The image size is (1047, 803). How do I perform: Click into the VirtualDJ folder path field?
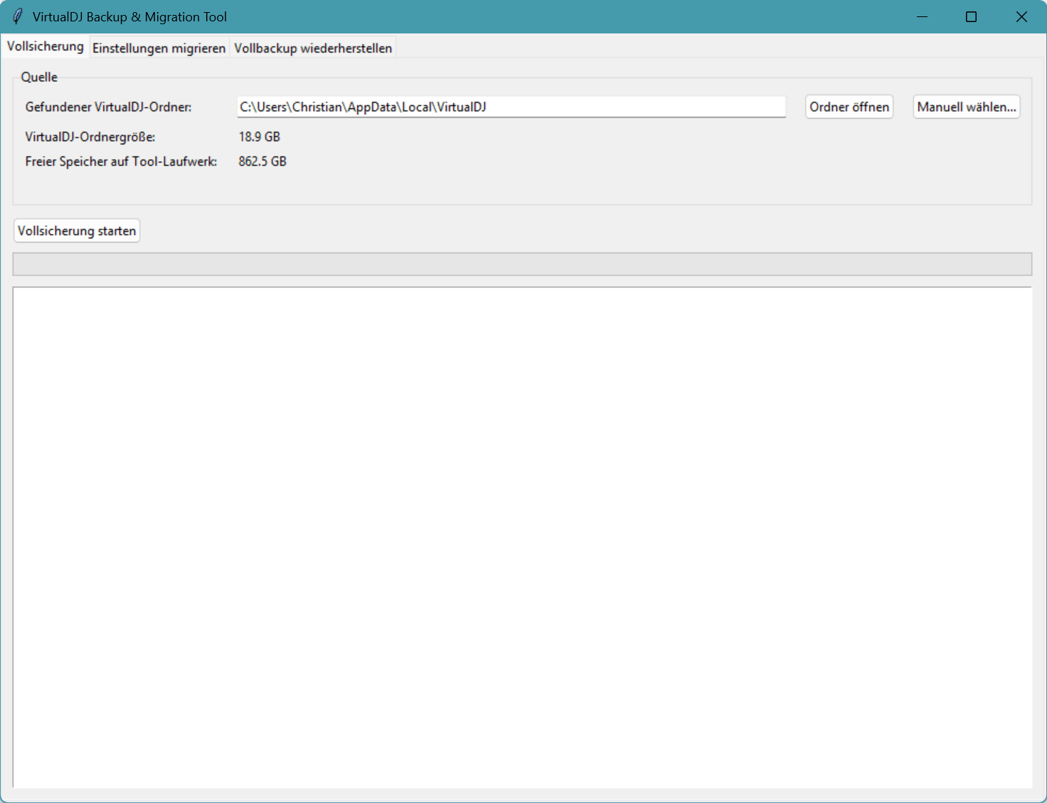[x=511, y=107]
